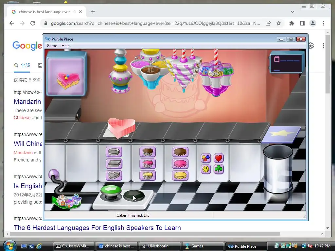The image size is (335, 251).
Task: Open the Chrome side panel icon
Action: coord(302,23)
